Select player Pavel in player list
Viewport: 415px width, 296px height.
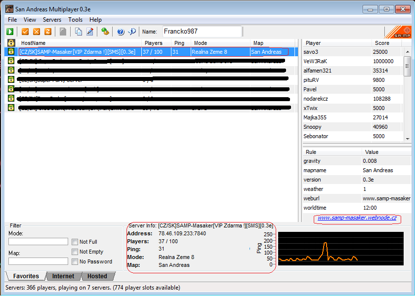[x=353, y=89]
